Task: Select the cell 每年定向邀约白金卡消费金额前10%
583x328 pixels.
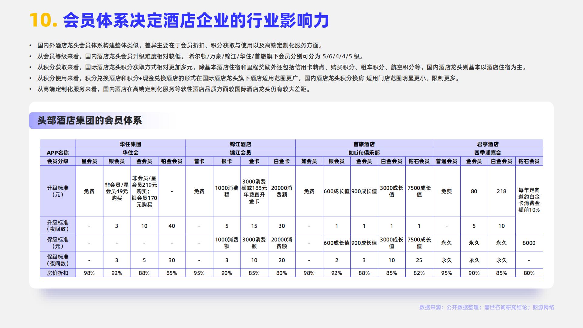Action: 529,200
